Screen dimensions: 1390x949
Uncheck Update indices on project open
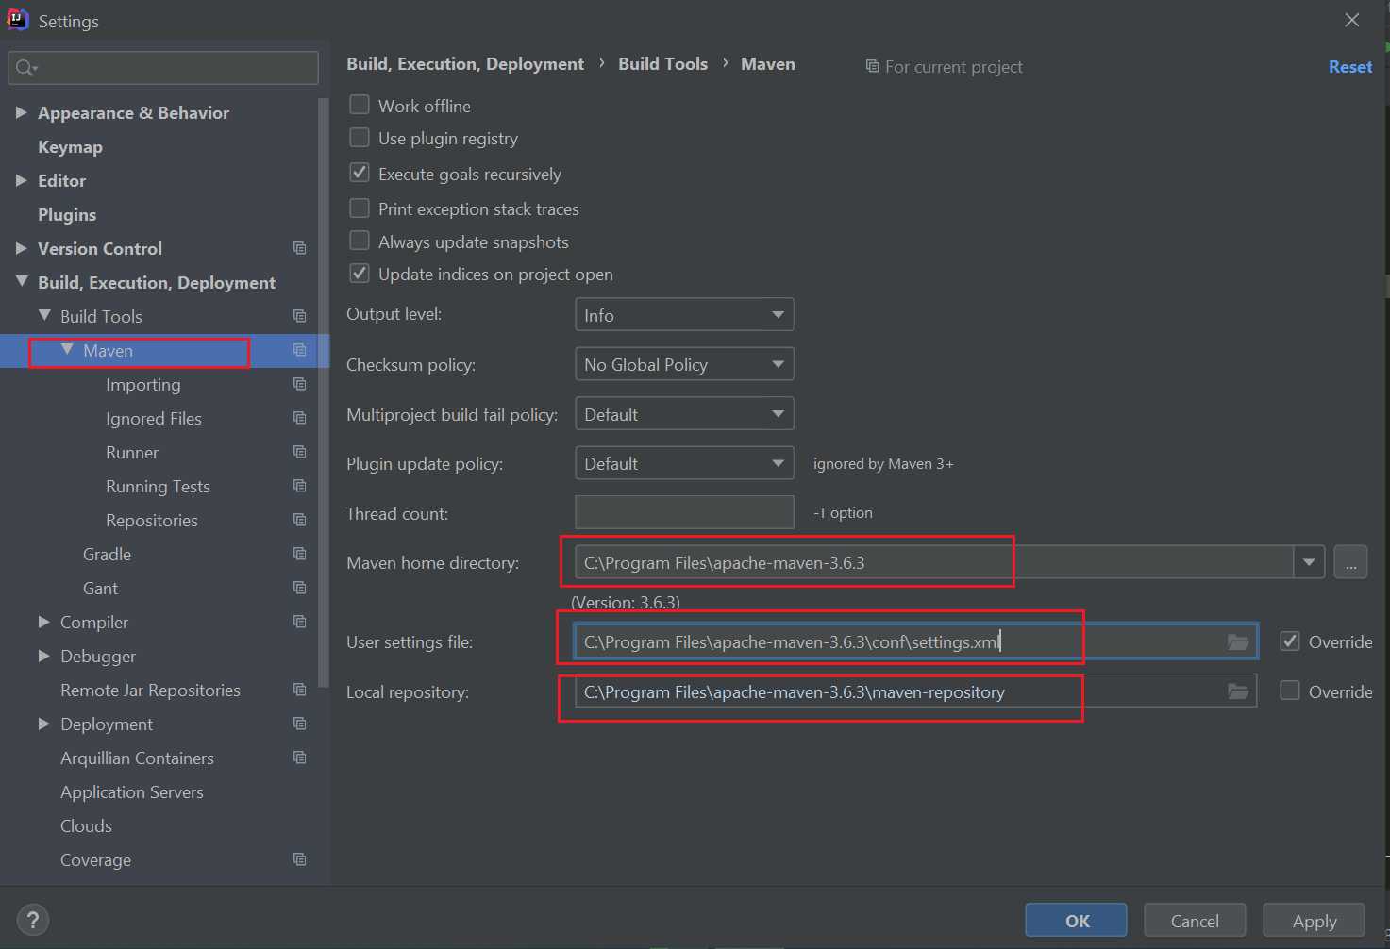coord(360,274)
